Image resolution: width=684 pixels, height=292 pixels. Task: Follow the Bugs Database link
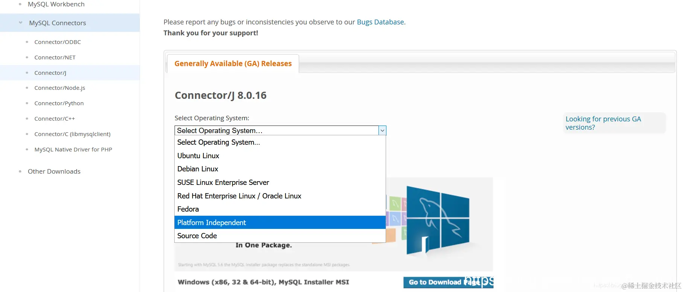(x=381, y=22)
